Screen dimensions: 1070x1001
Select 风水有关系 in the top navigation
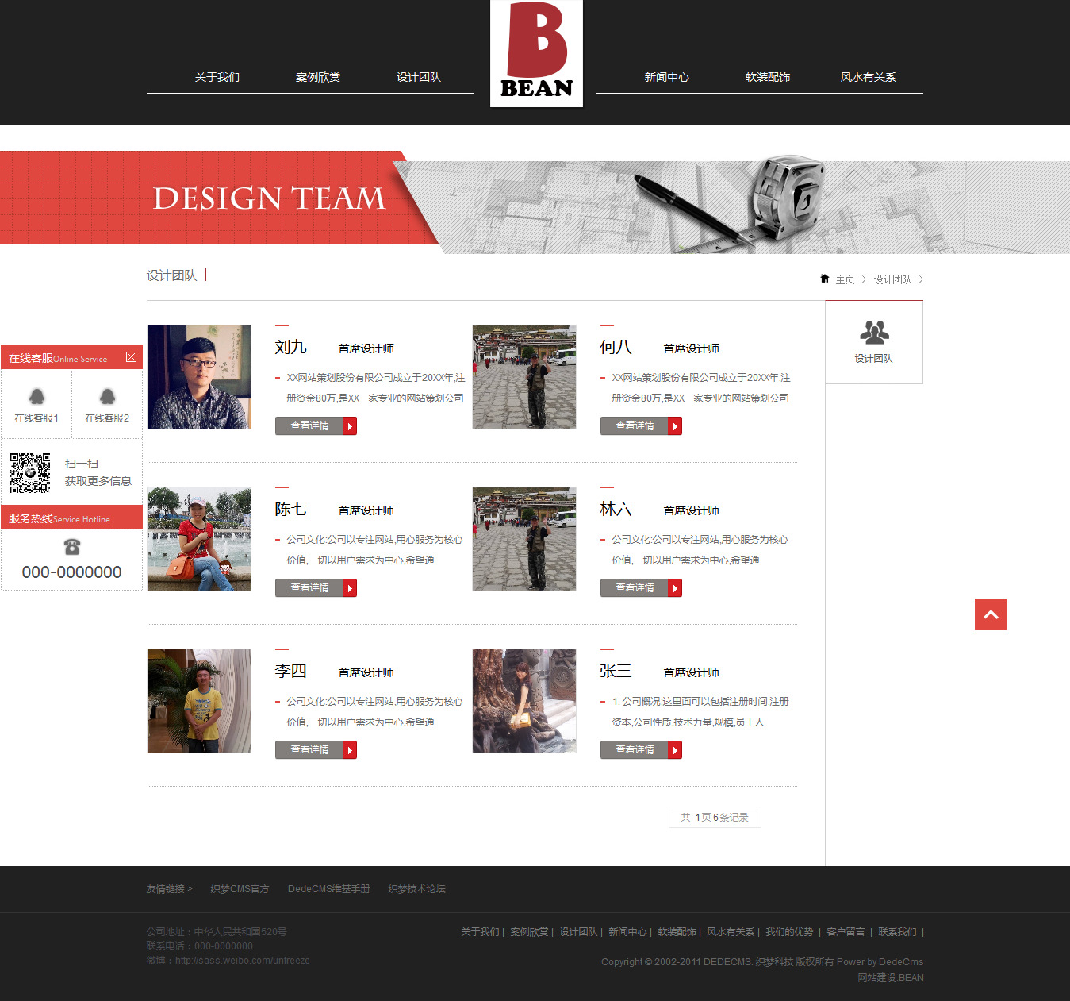868,77
